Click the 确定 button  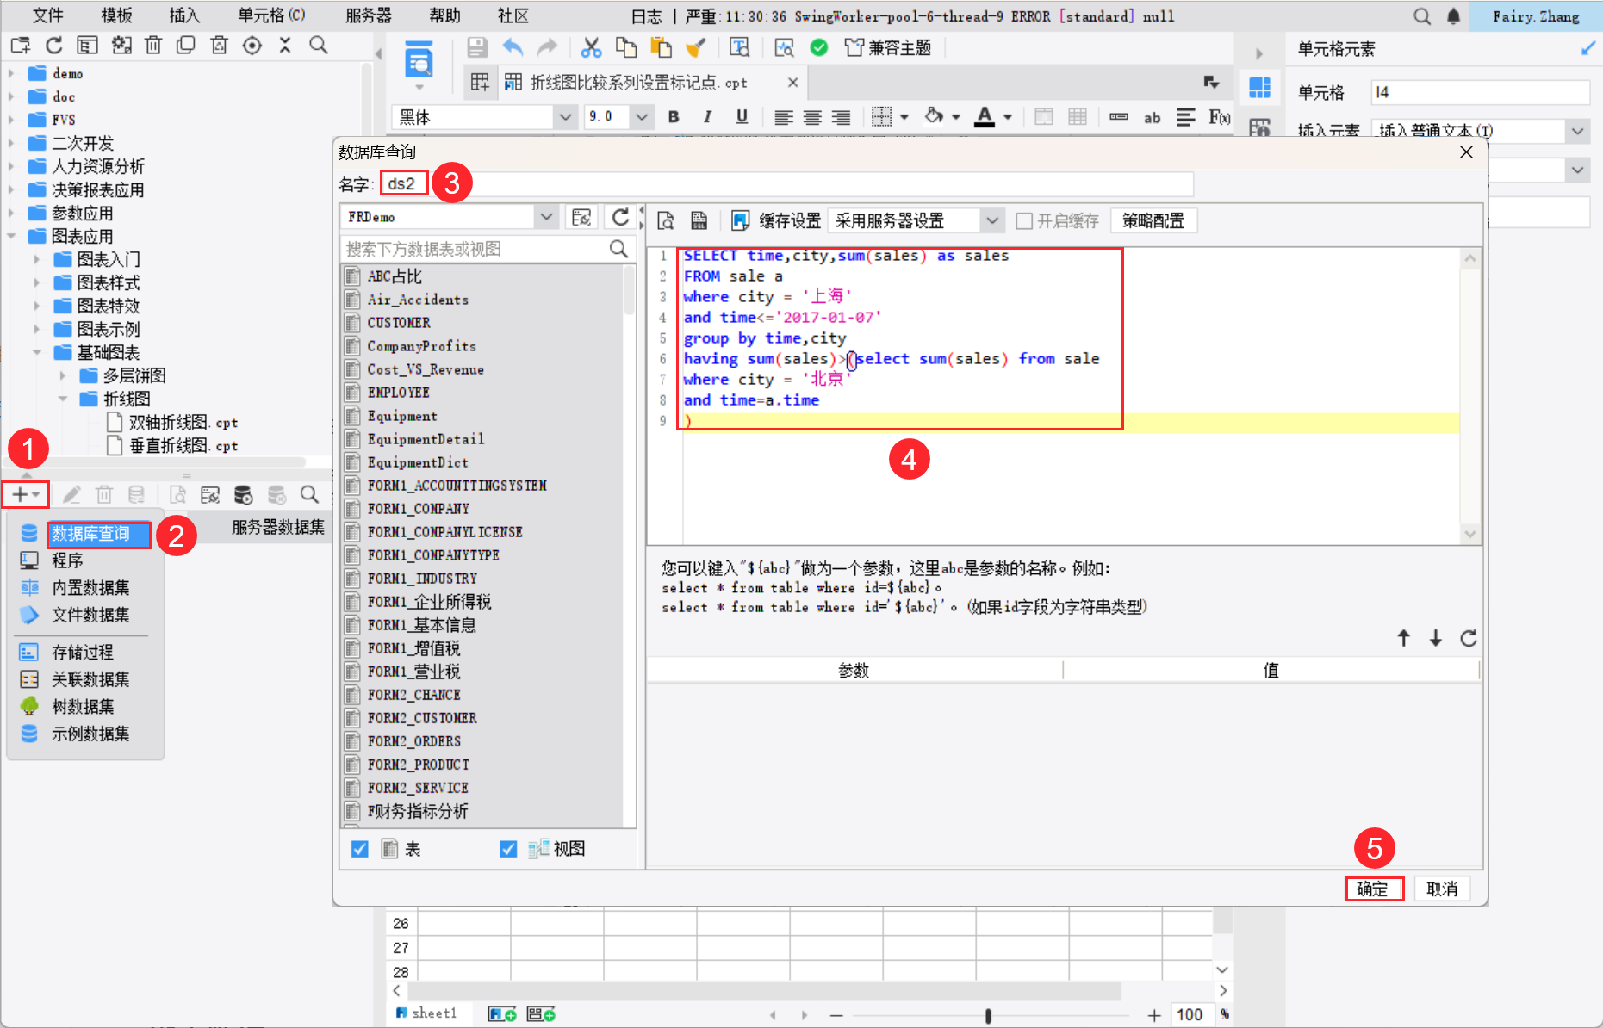coord(1373,889)
